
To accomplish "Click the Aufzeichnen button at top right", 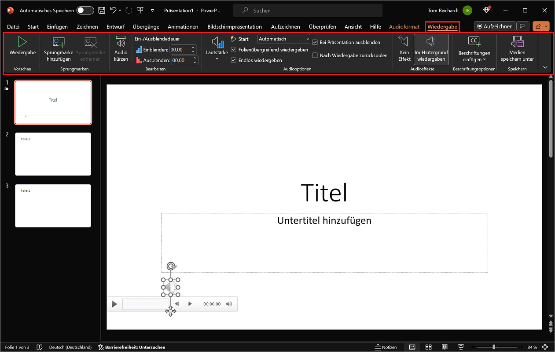I will point(494,26).
